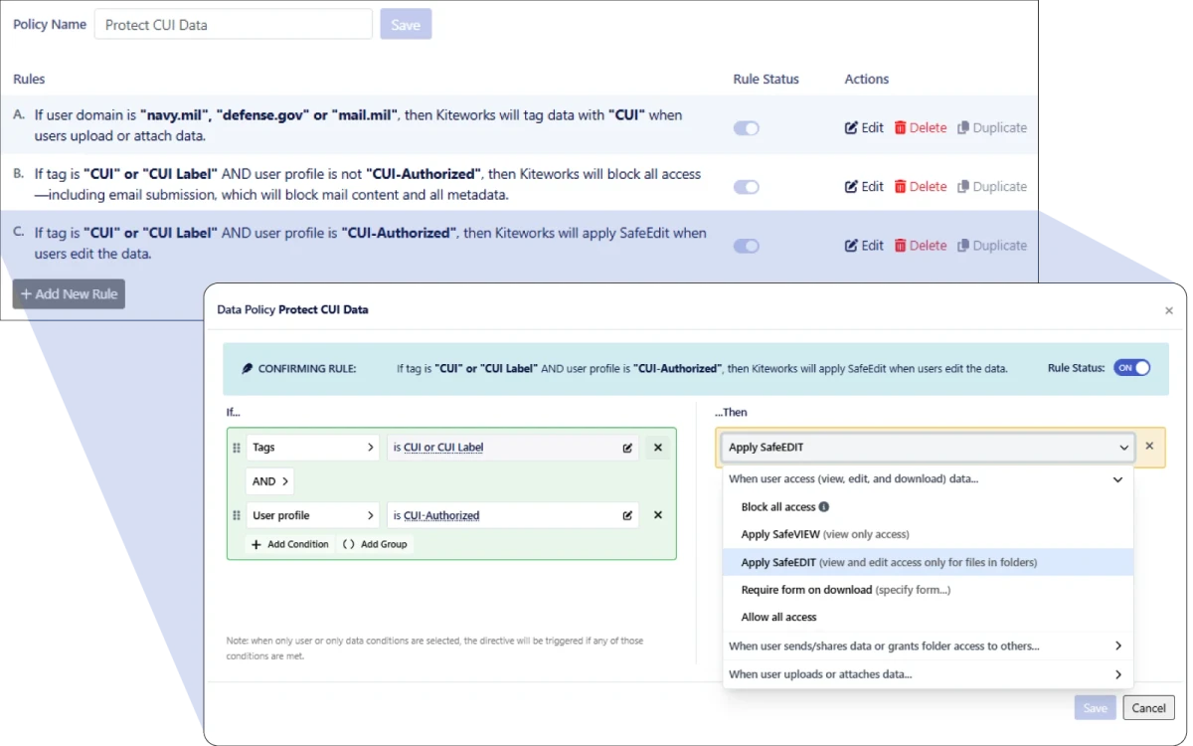Edit the 'is CUI or CUI Label' value
The height and width of the screenshot is (746, 1193).
(x=627, y=448)
